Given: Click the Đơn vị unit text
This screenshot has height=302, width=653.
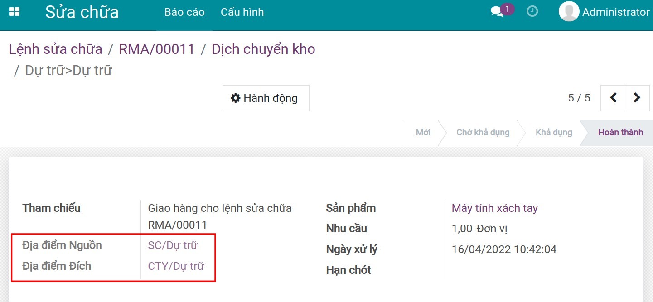Looking at the screenshot, I should click(492, 229).
